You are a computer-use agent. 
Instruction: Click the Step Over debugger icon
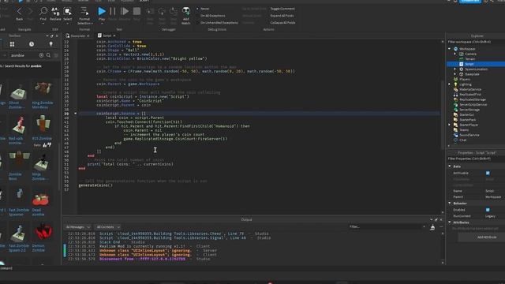click(x=162, y=12)
